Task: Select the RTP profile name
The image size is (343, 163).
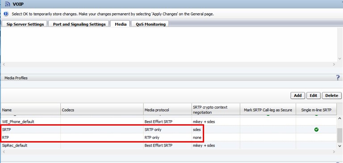Action: tap(5, 138)
